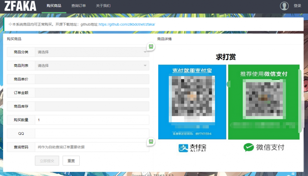Click the green robot icon near 查询密码
308x176 pixels.
pyautogui.click(x=151, y=141)
